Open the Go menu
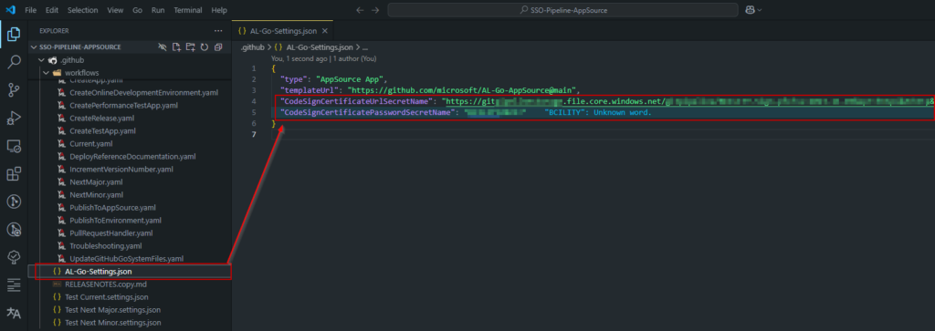Image resolution: width=935 pixels, height=331 pixels. pyautogui.click(x=138, y=10)
